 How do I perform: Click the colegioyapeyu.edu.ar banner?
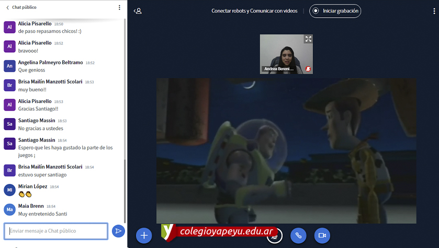click(x=219, y=231)
